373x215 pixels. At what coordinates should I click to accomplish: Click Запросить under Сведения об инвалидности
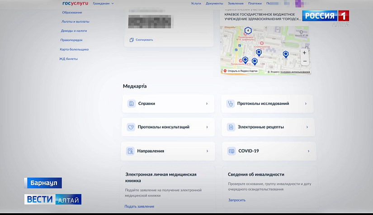[237, 200]
